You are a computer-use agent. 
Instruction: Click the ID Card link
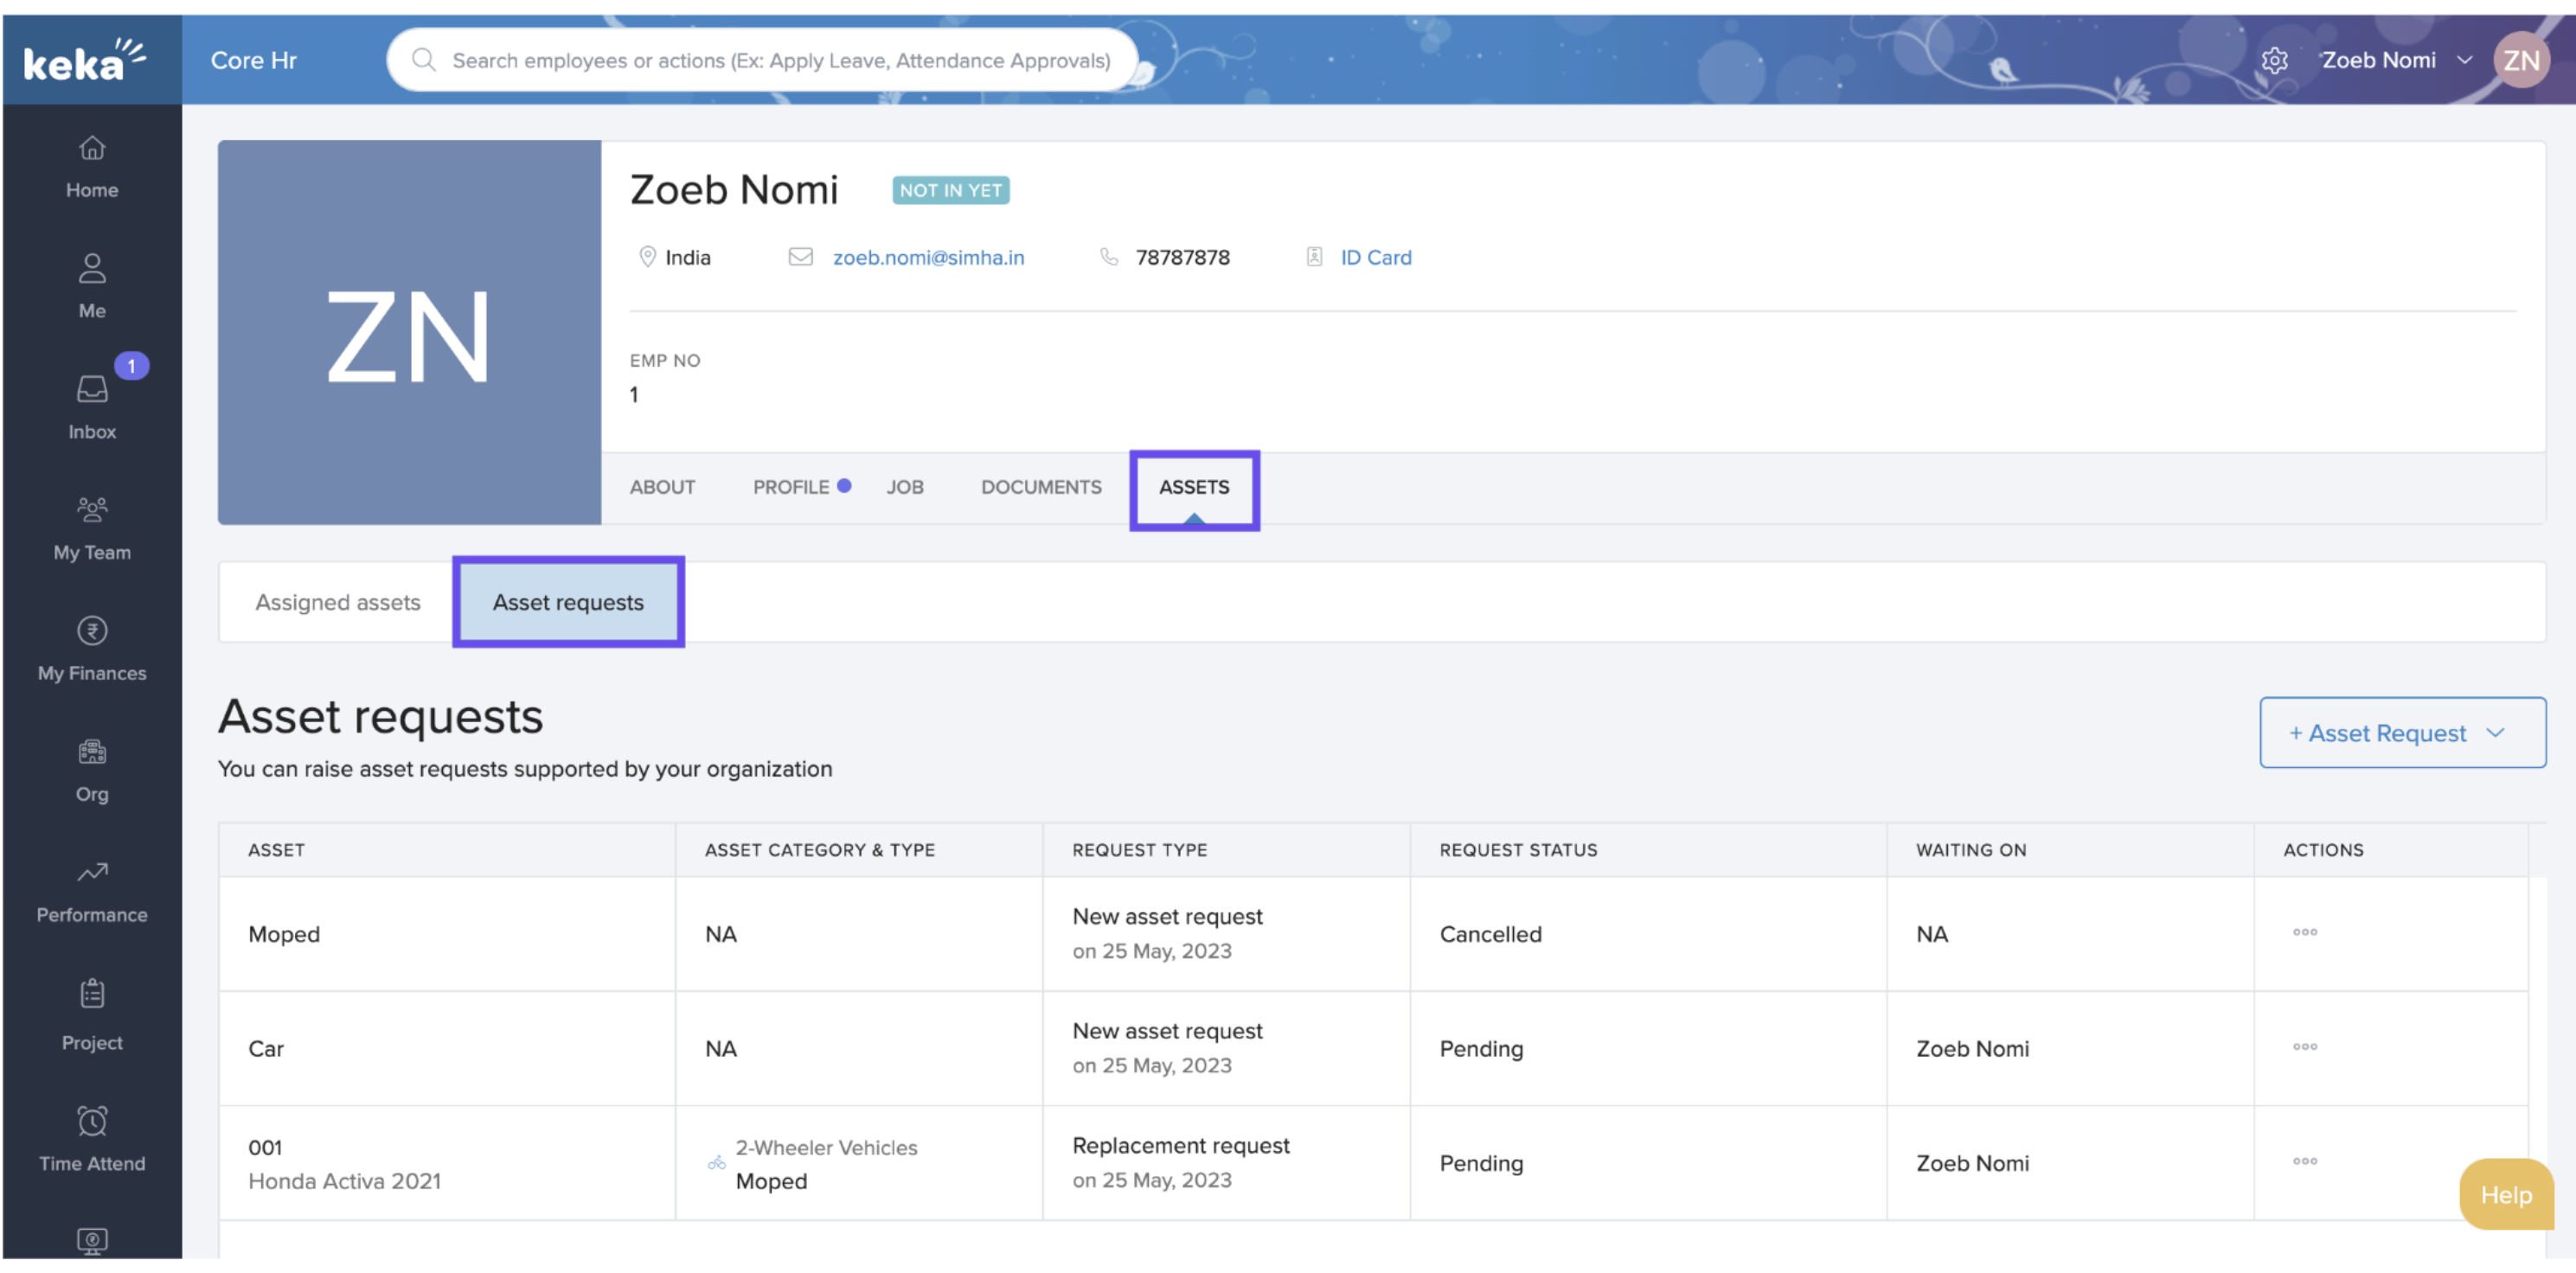tap(1375, 257)
